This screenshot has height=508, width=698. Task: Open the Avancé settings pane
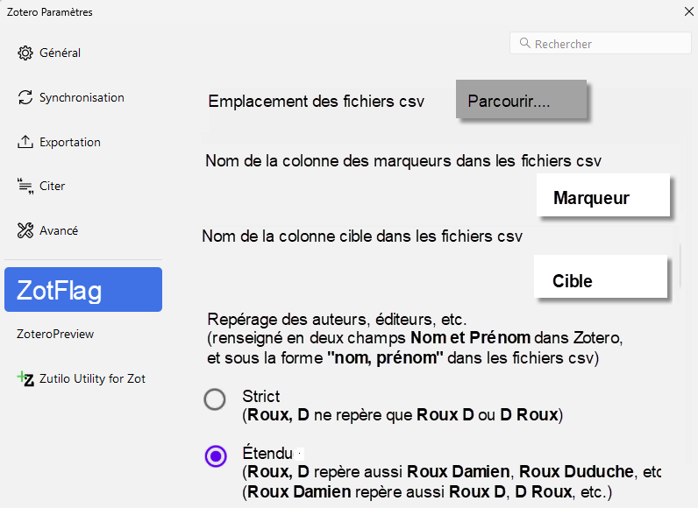(x=83, y=230)
